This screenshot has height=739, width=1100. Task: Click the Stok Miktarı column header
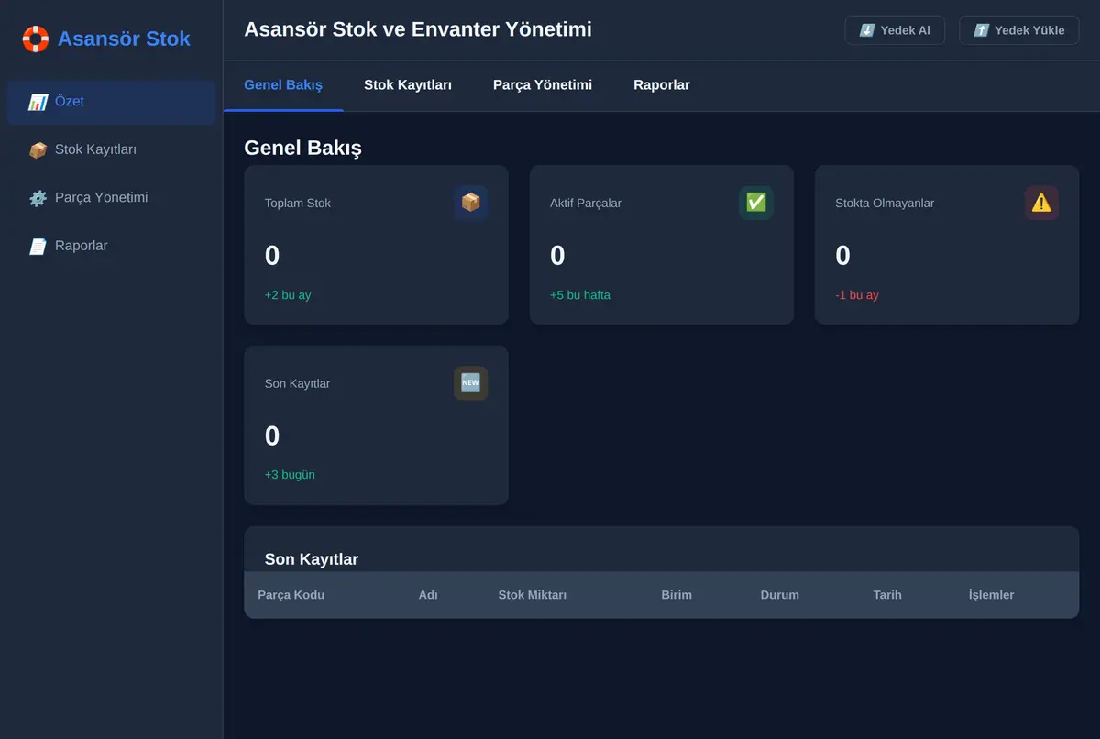click(533, 595)
